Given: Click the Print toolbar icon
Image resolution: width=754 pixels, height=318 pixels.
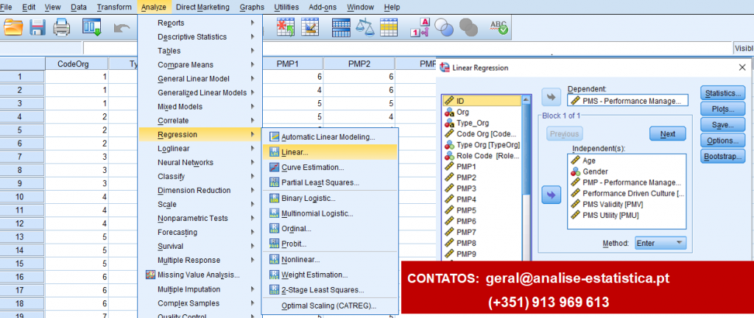Looking at the screenshot, I should [x=62, y=27].
